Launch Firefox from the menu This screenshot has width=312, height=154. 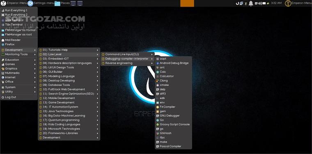(x=19, y=44)
